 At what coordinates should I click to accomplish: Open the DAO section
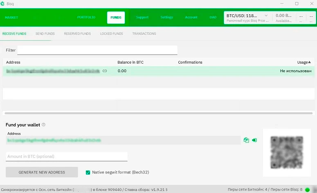click(213, 18)
